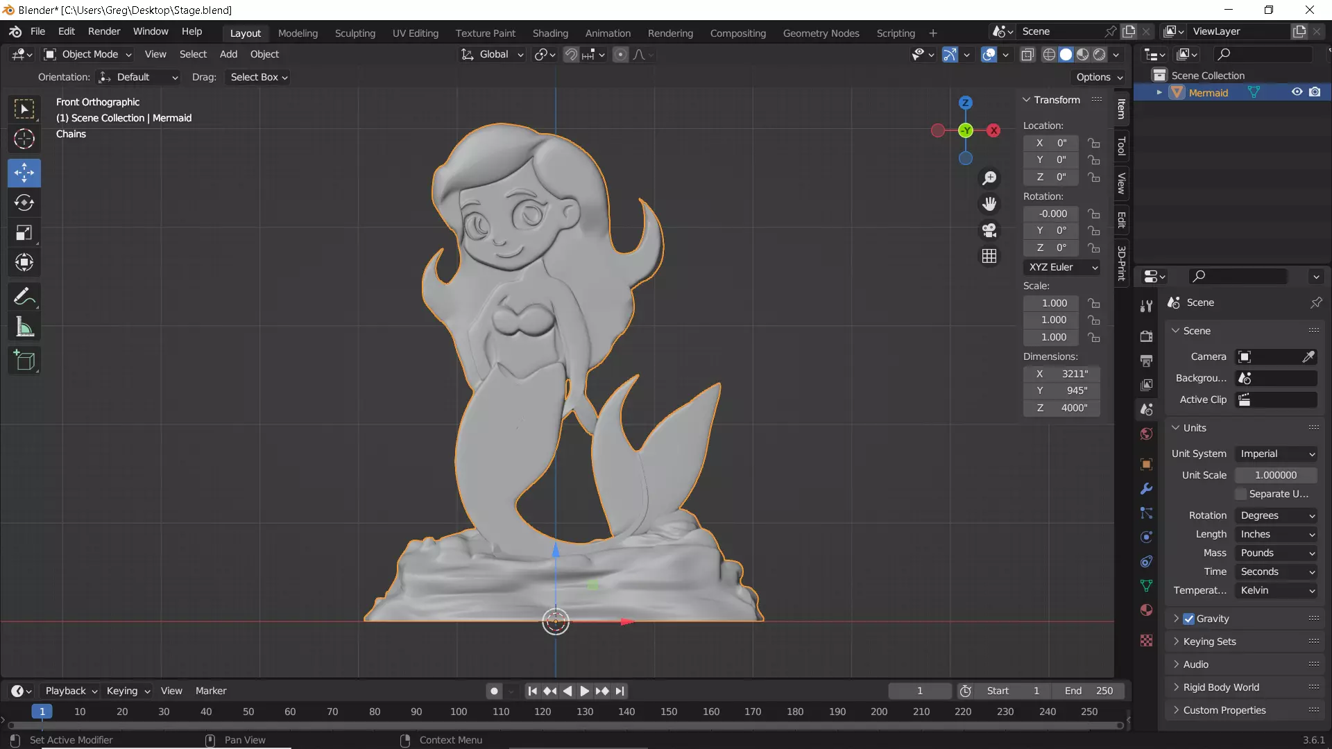Switch orthographic/perspective with grid icon
This screenshot has width=1332, height=749.
(x=989, y=256)
